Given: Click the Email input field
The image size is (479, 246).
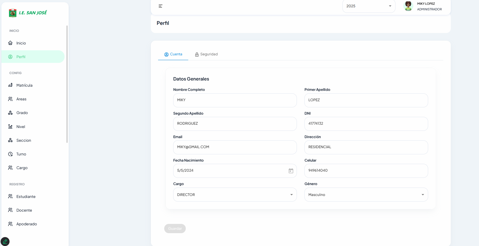Looking at the screenshot, I should tap(235, 147).
